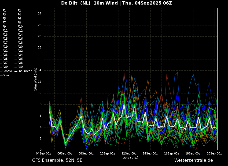
Task: Click the P8 legend entry
Action: pyautogui.click(x=18, y=23)
